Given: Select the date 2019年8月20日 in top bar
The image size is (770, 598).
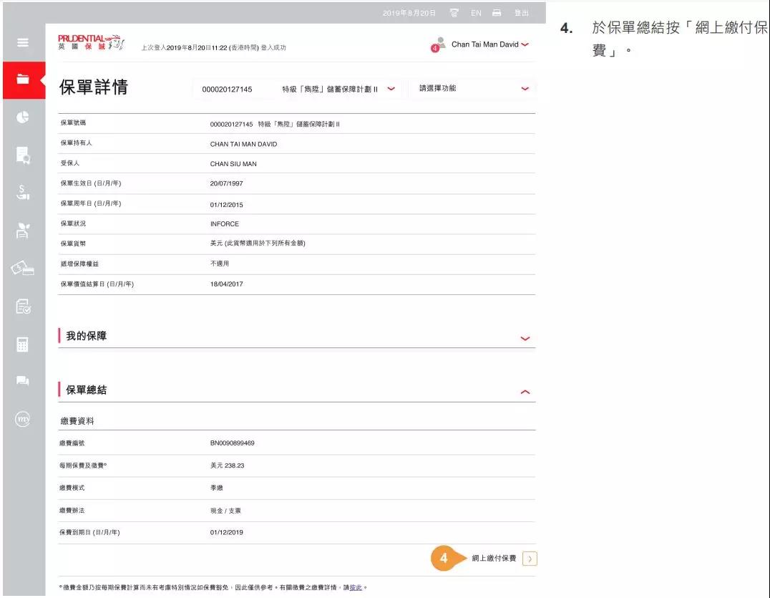Looking at the screenshot, I should tap(409, 13).
